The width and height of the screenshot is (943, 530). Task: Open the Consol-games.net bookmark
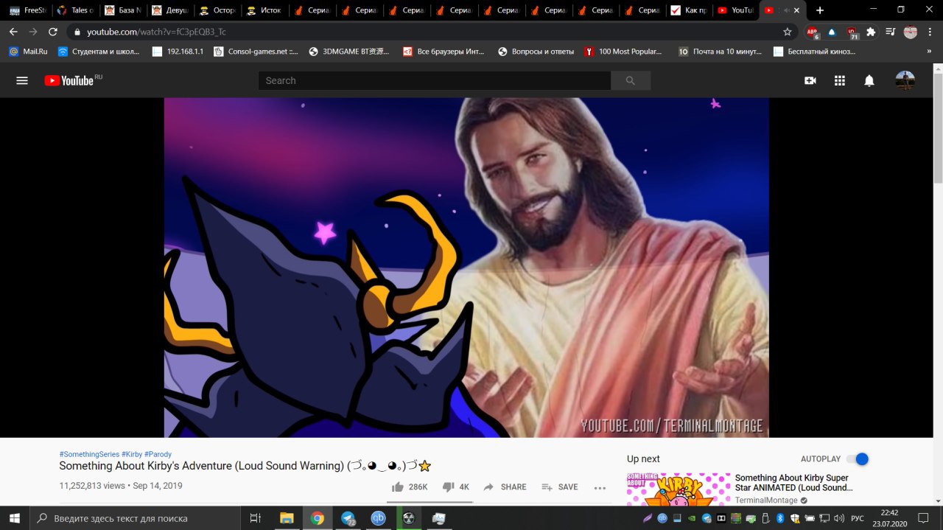tap(256, 52)
